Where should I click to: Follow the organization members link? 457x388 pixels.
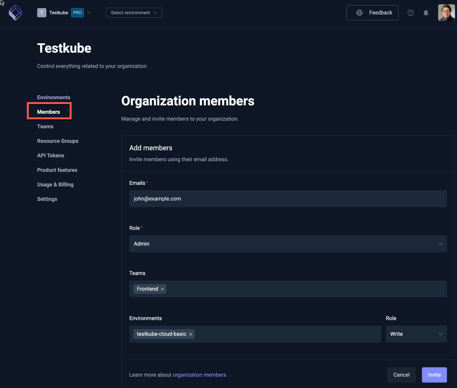pyautogui.click(x=199, y=375)
